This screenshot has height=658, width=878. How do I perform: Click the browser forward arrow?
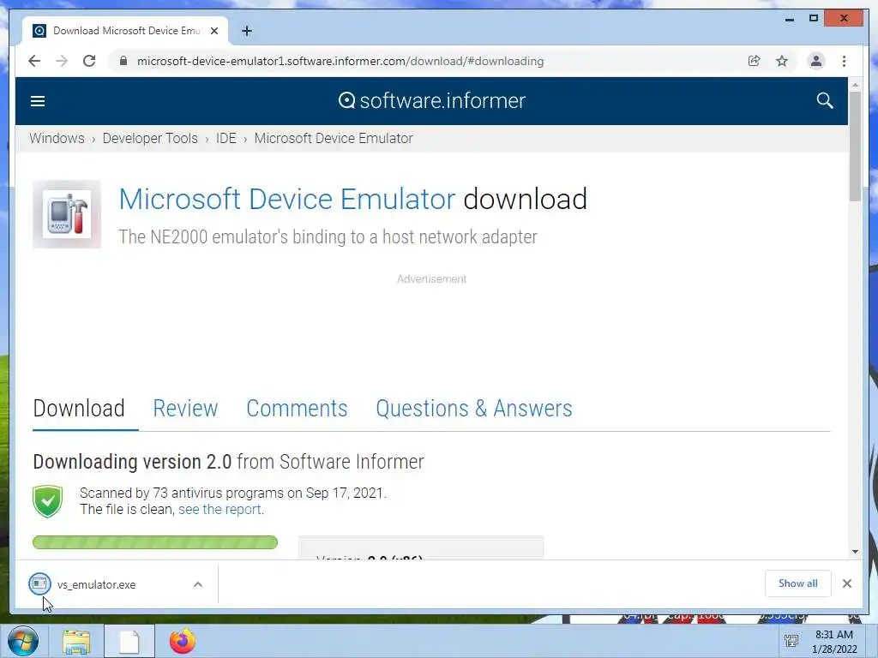pos(62,61)
